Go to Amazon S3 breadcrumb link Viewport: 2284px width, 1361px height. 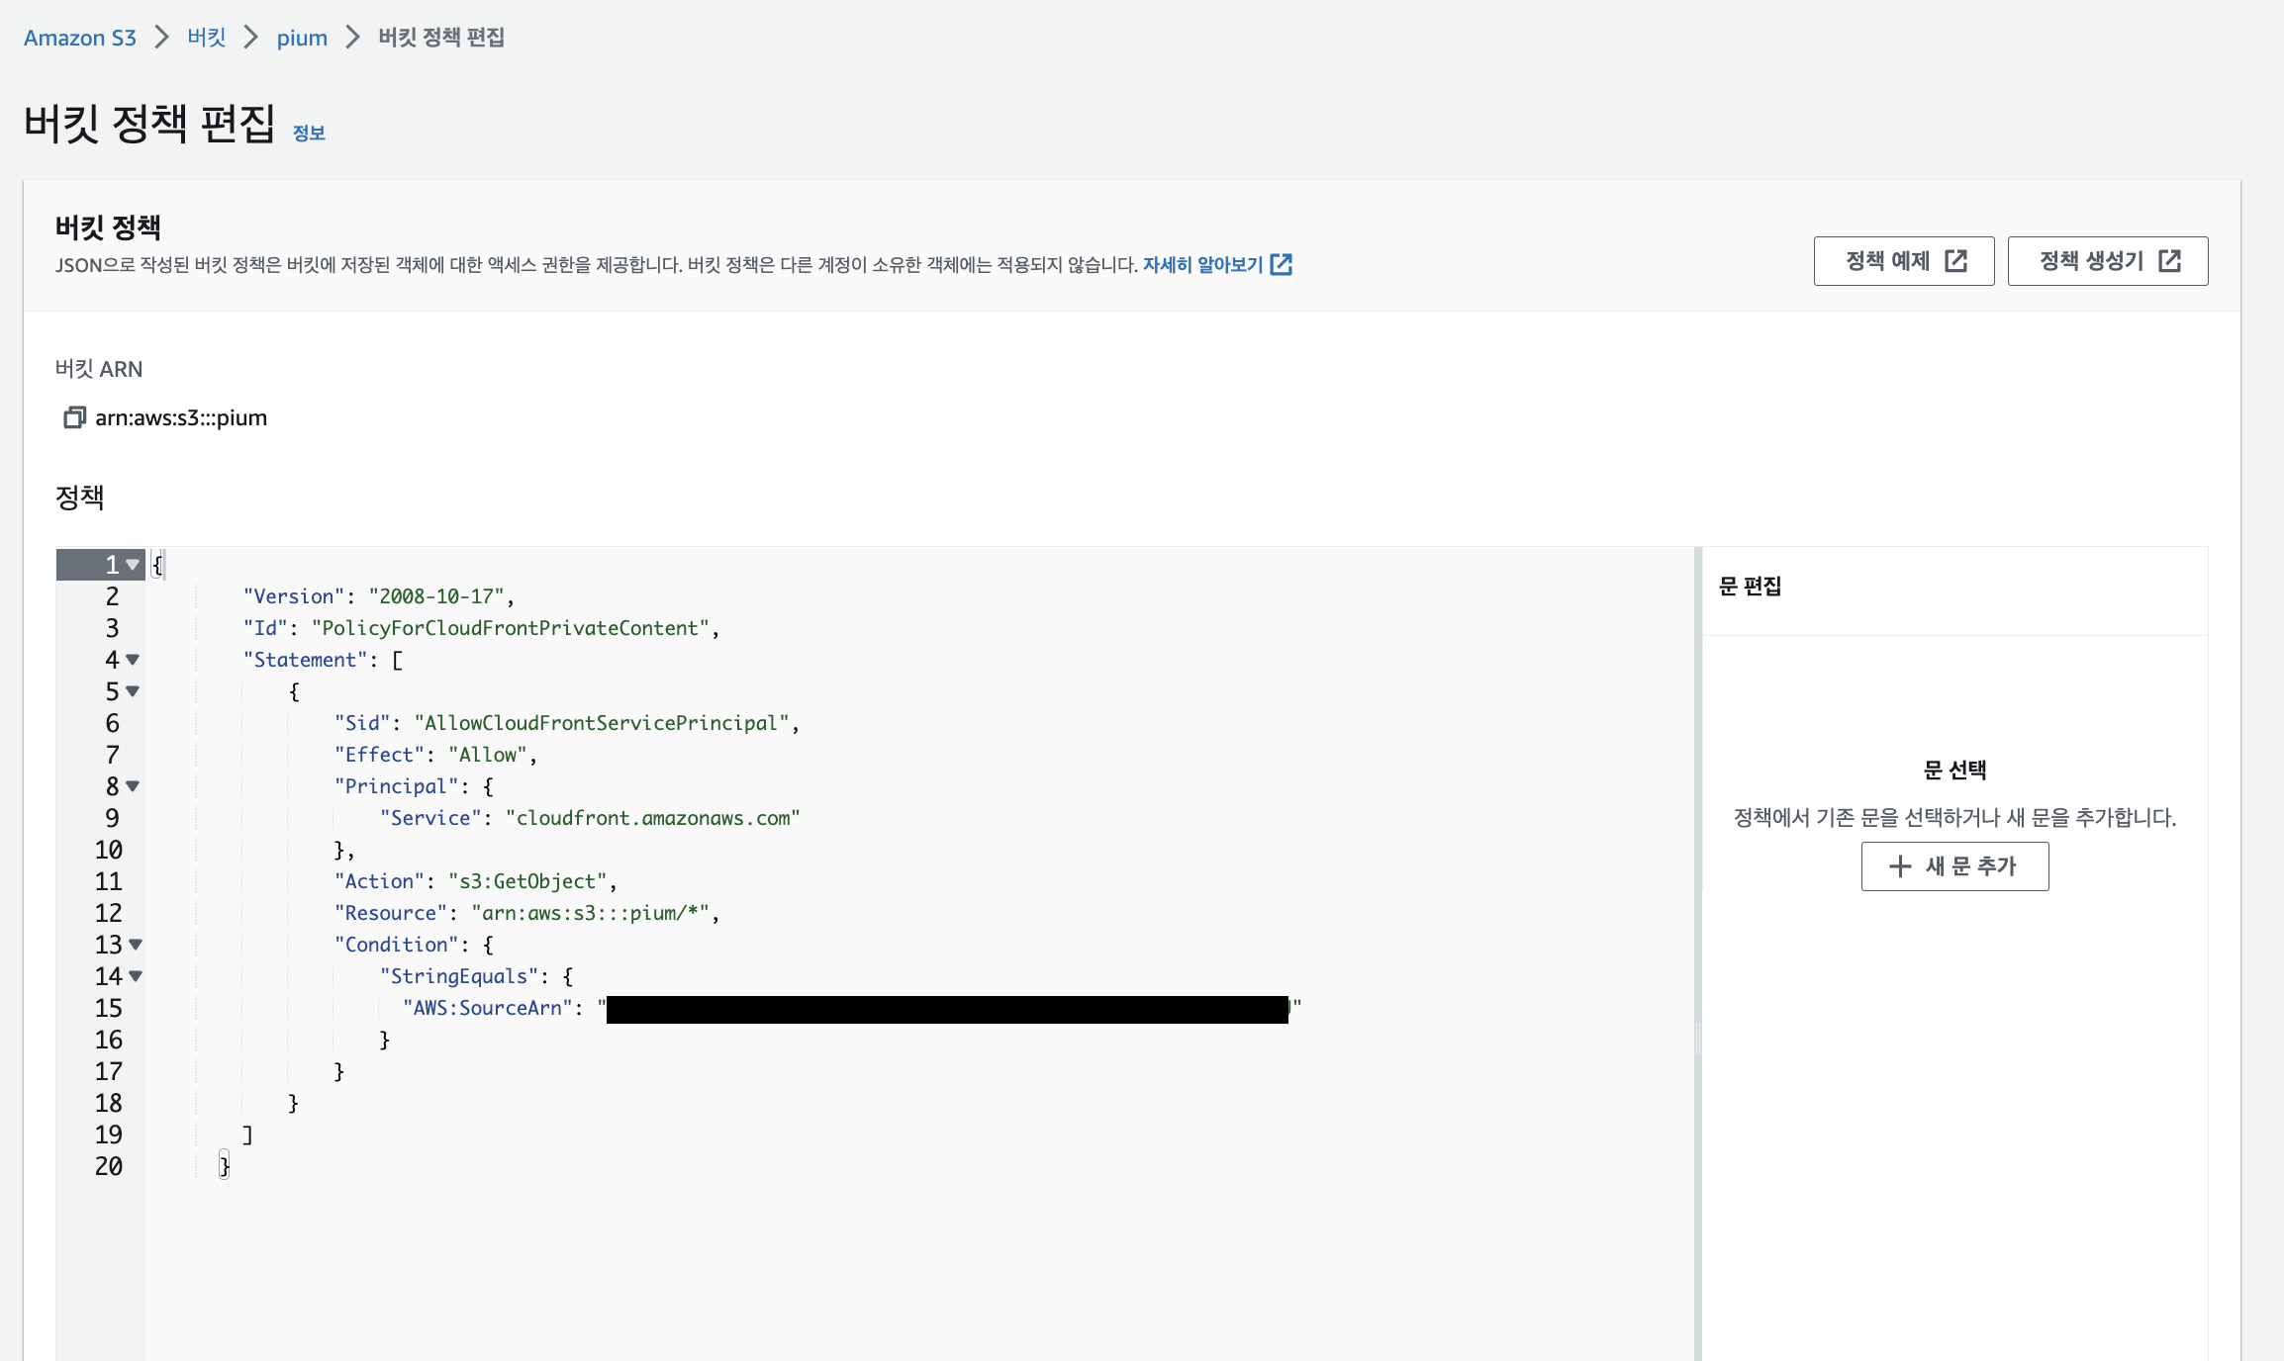click(x=80, y=38)
